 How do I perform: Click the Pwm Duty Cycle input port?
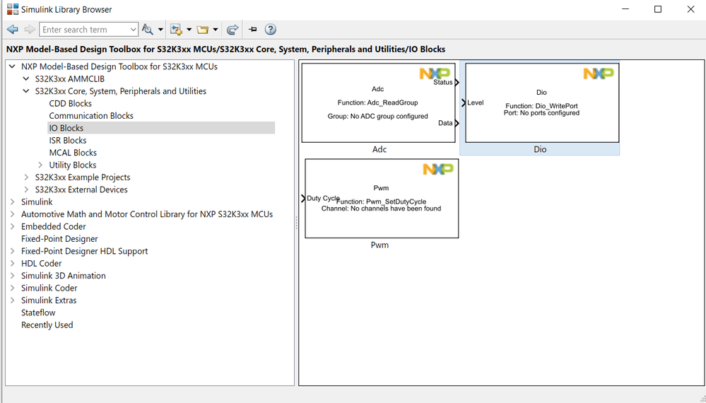[x=303, y=198]
